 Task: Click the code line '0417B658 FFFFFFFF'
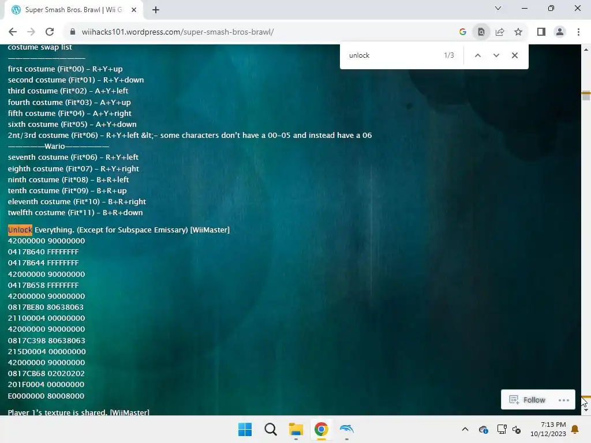tap(43, 285)
